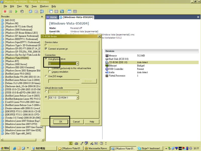Open the Edit menu
The width and height of the screenshot is (201, 151).
pos(12,6)
